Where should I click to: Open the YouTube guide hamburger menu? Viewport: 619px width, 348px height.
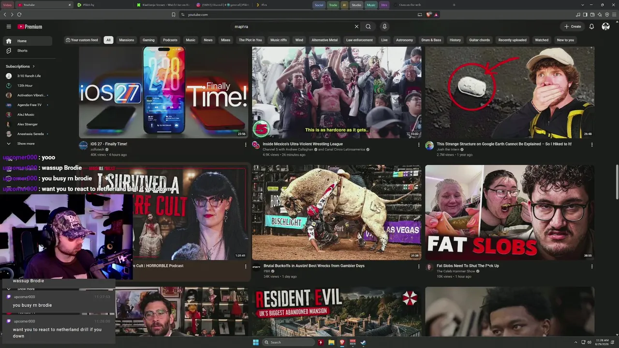point(9,27)
